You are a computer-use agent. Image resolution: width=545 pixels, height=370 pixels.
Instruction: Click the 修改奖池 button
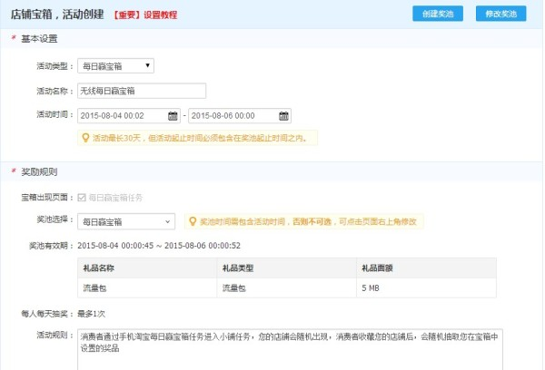point(500,14)
